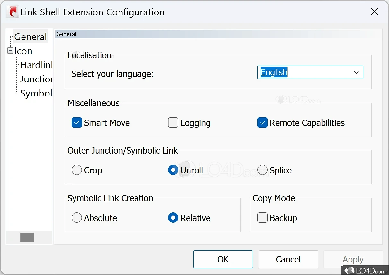This screenshot has width=389, height=275.
Task: Enable the Logging checkbox
Action: pos(173,123)
